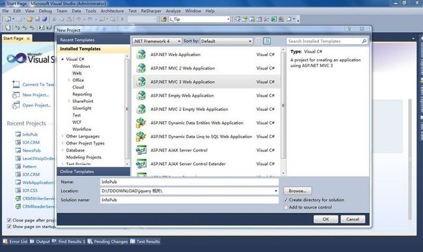Viewport: 423px width, 252px height.
Task: Open the NewsPub recent project link
Action: [x=32, y=150]
